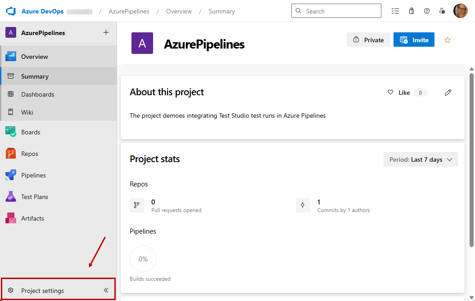Open Dashboards in the sidebar
Image resolution: width=475 pixels, height=301 pixels.
point(59,94)
